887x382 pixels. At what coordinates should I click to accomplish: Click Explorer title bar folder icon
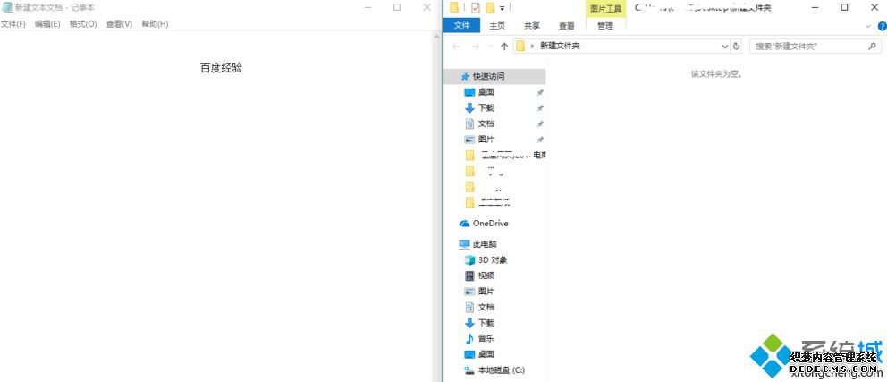[x=453, y=7]
